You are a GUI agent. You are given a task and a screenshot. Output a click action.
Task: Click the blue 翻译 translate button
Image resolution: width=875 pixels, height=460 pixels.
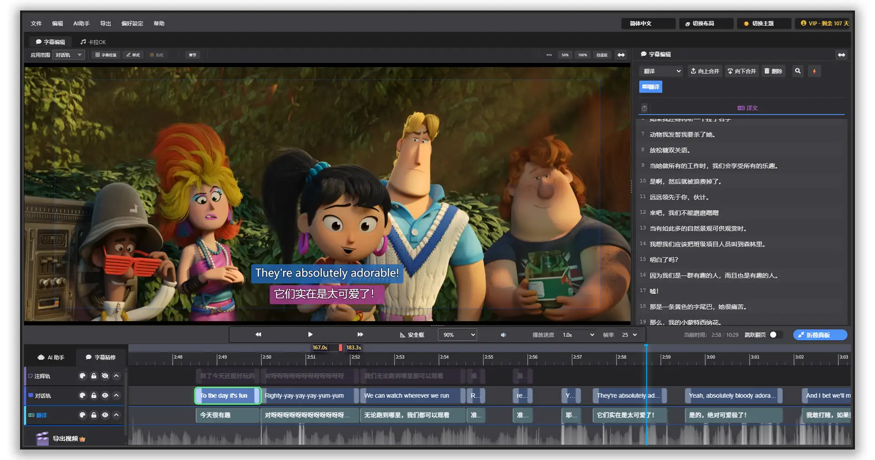point(651,87)
